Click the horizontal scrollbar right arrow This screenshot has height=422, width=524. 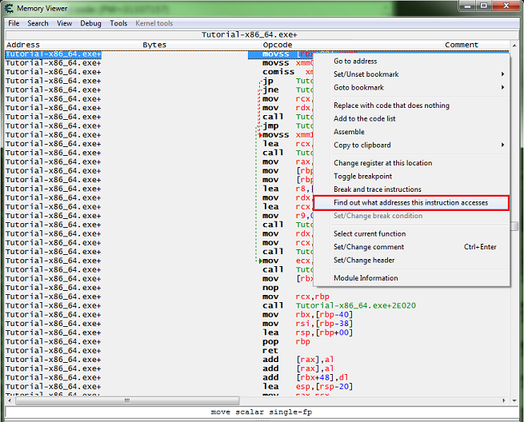(504, 400)
